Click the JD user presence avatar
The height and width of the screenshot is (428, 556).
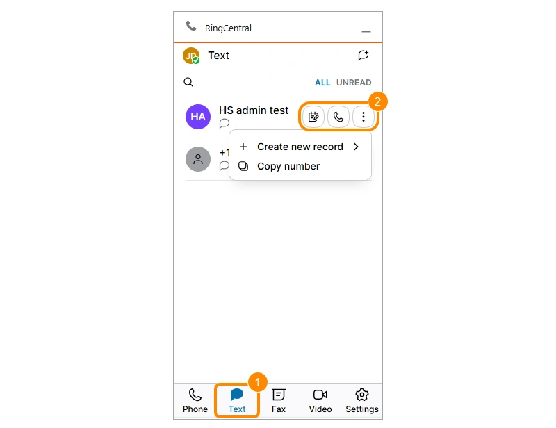(x=191, y=56)
